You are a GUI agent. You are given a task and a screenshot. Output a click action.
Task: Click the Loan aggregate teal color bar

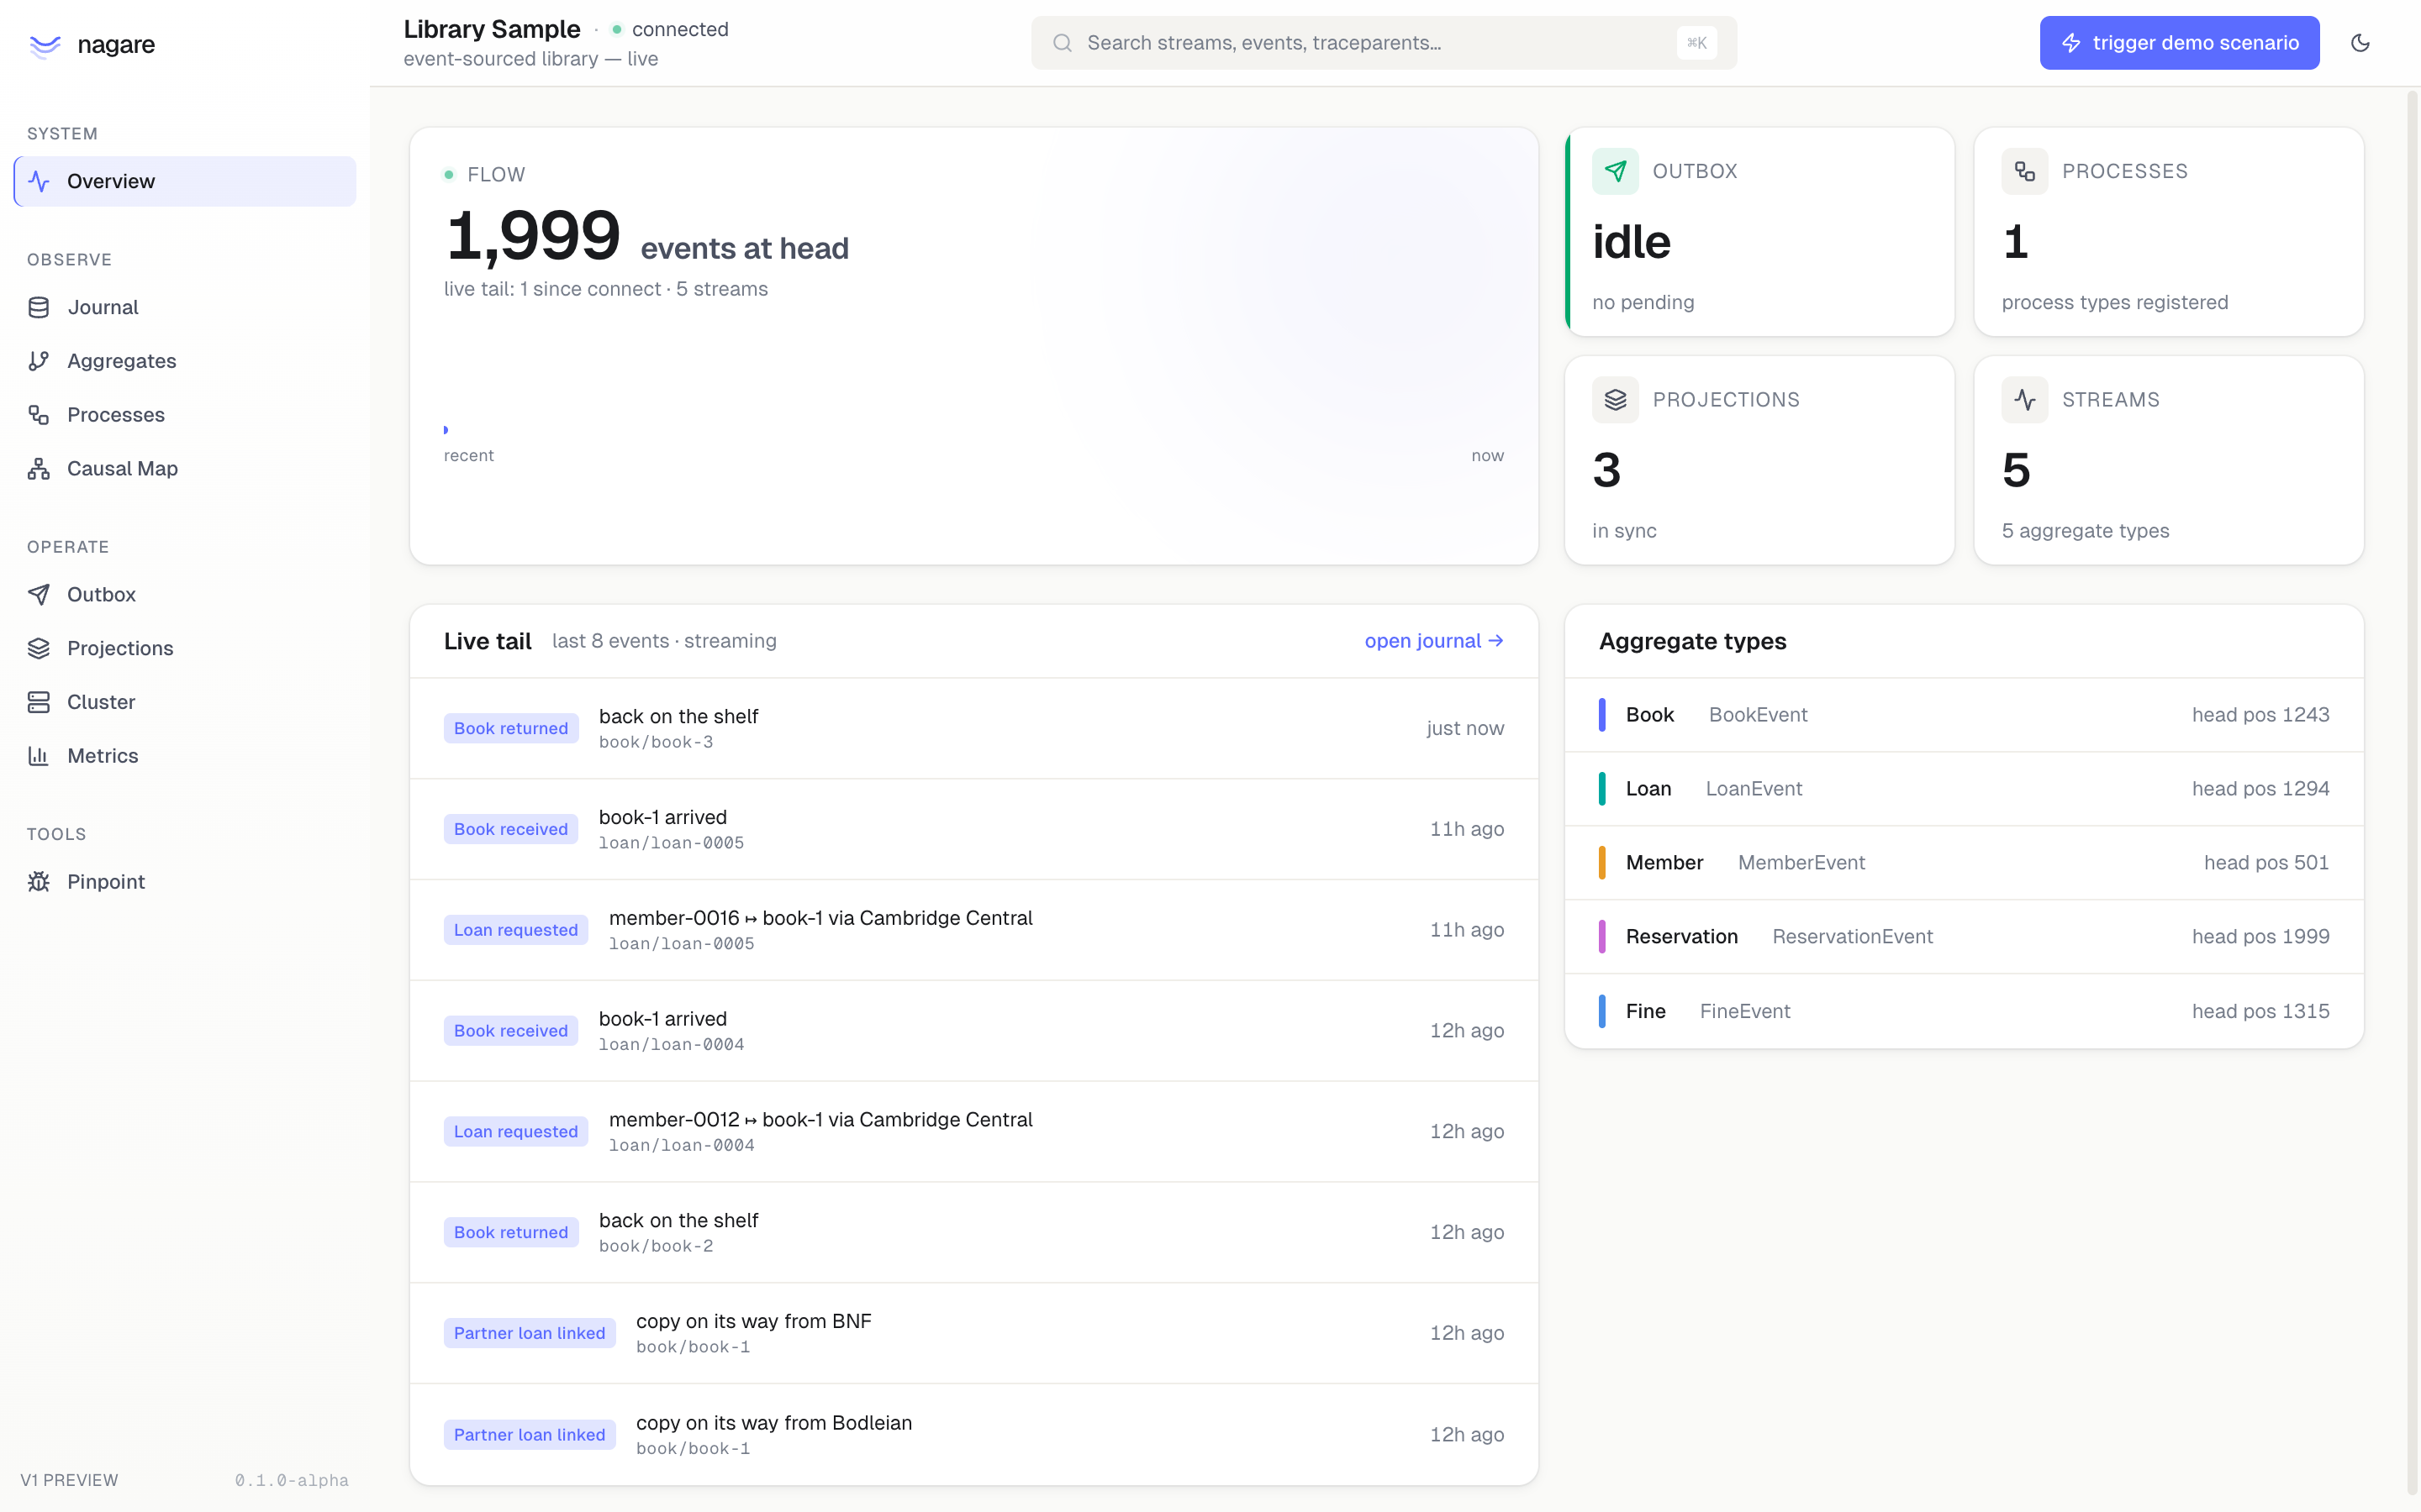coord(1601,789)
